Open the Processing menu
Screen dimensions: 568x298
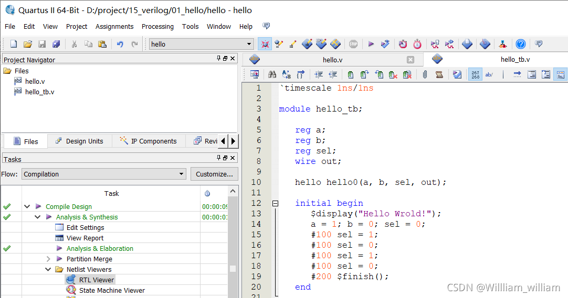point(157,26)
